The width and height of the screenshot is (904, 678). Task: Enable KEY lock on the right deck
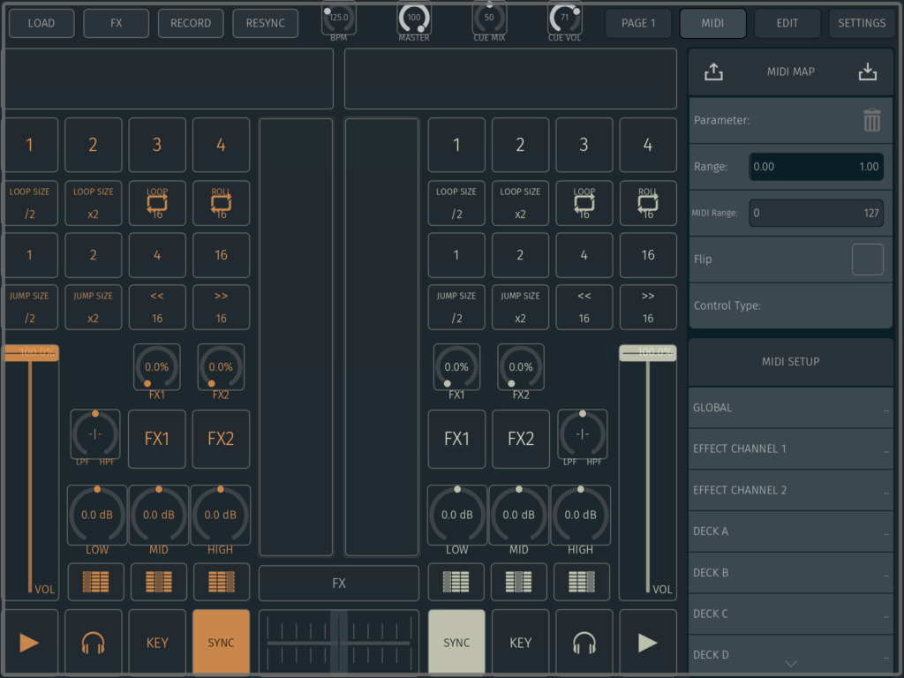click(x=521, y=642)
